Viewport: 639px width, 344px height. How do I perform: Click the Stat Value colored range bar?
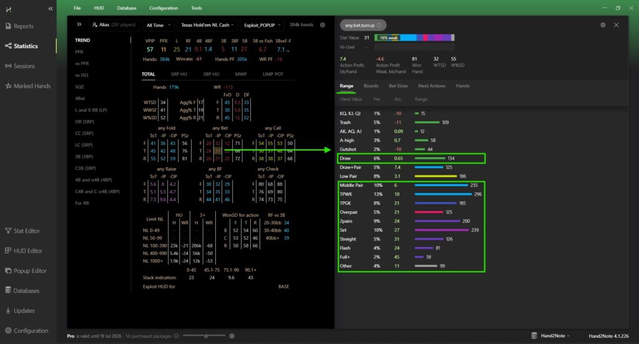click(x=414, y=38)
